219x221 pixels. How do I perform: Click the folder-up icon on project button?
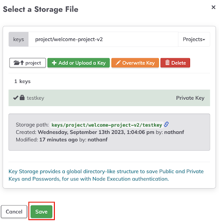tap(19, 63)
